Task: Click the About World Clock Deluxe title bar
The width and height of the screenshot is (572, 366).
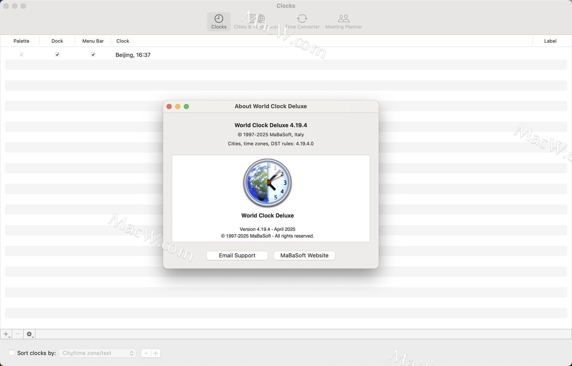Action: click(271, 106)
